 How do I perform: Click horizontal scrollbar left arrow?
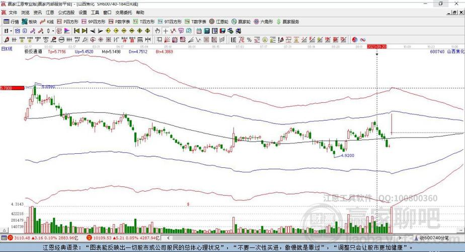tap(168, 238)
